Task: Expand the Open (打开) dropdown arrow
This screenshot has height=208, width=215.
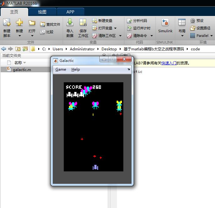Action: [32, 36]
